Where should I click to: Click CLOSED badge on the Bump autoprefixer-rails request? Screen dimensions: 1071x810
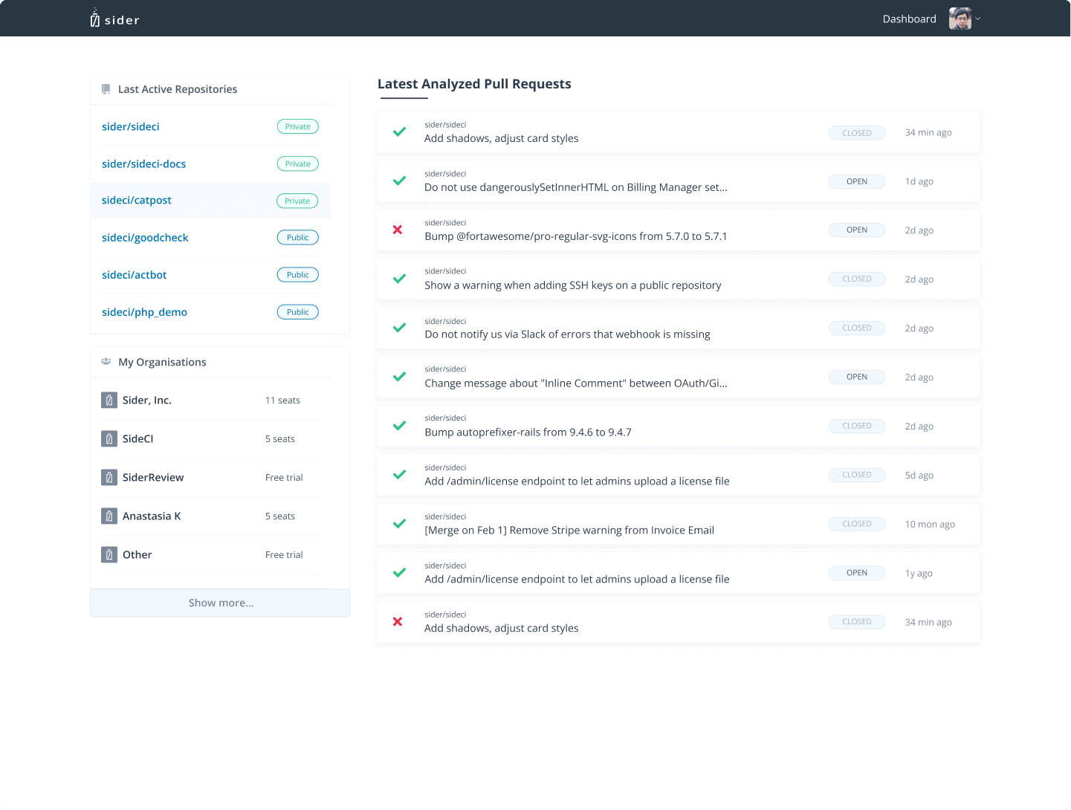857,426
